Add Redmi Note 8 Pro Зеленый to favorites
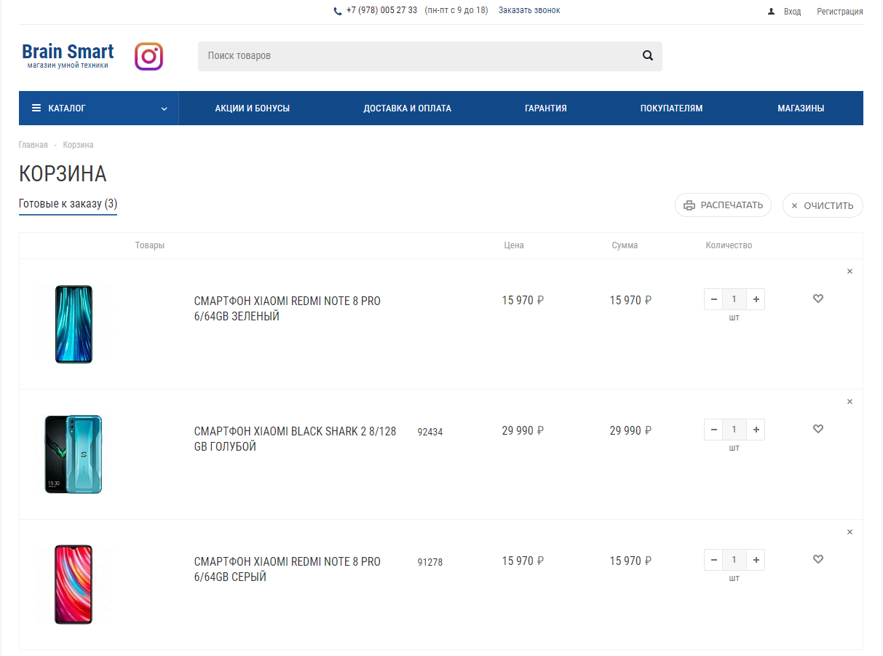 click(x=818, y=299)
